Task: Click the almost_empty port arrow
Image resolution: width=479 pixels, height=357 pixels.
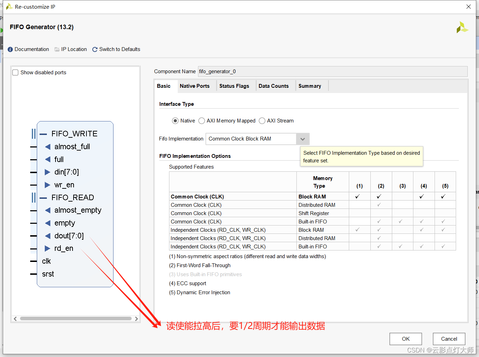Action: click(48, 210)
